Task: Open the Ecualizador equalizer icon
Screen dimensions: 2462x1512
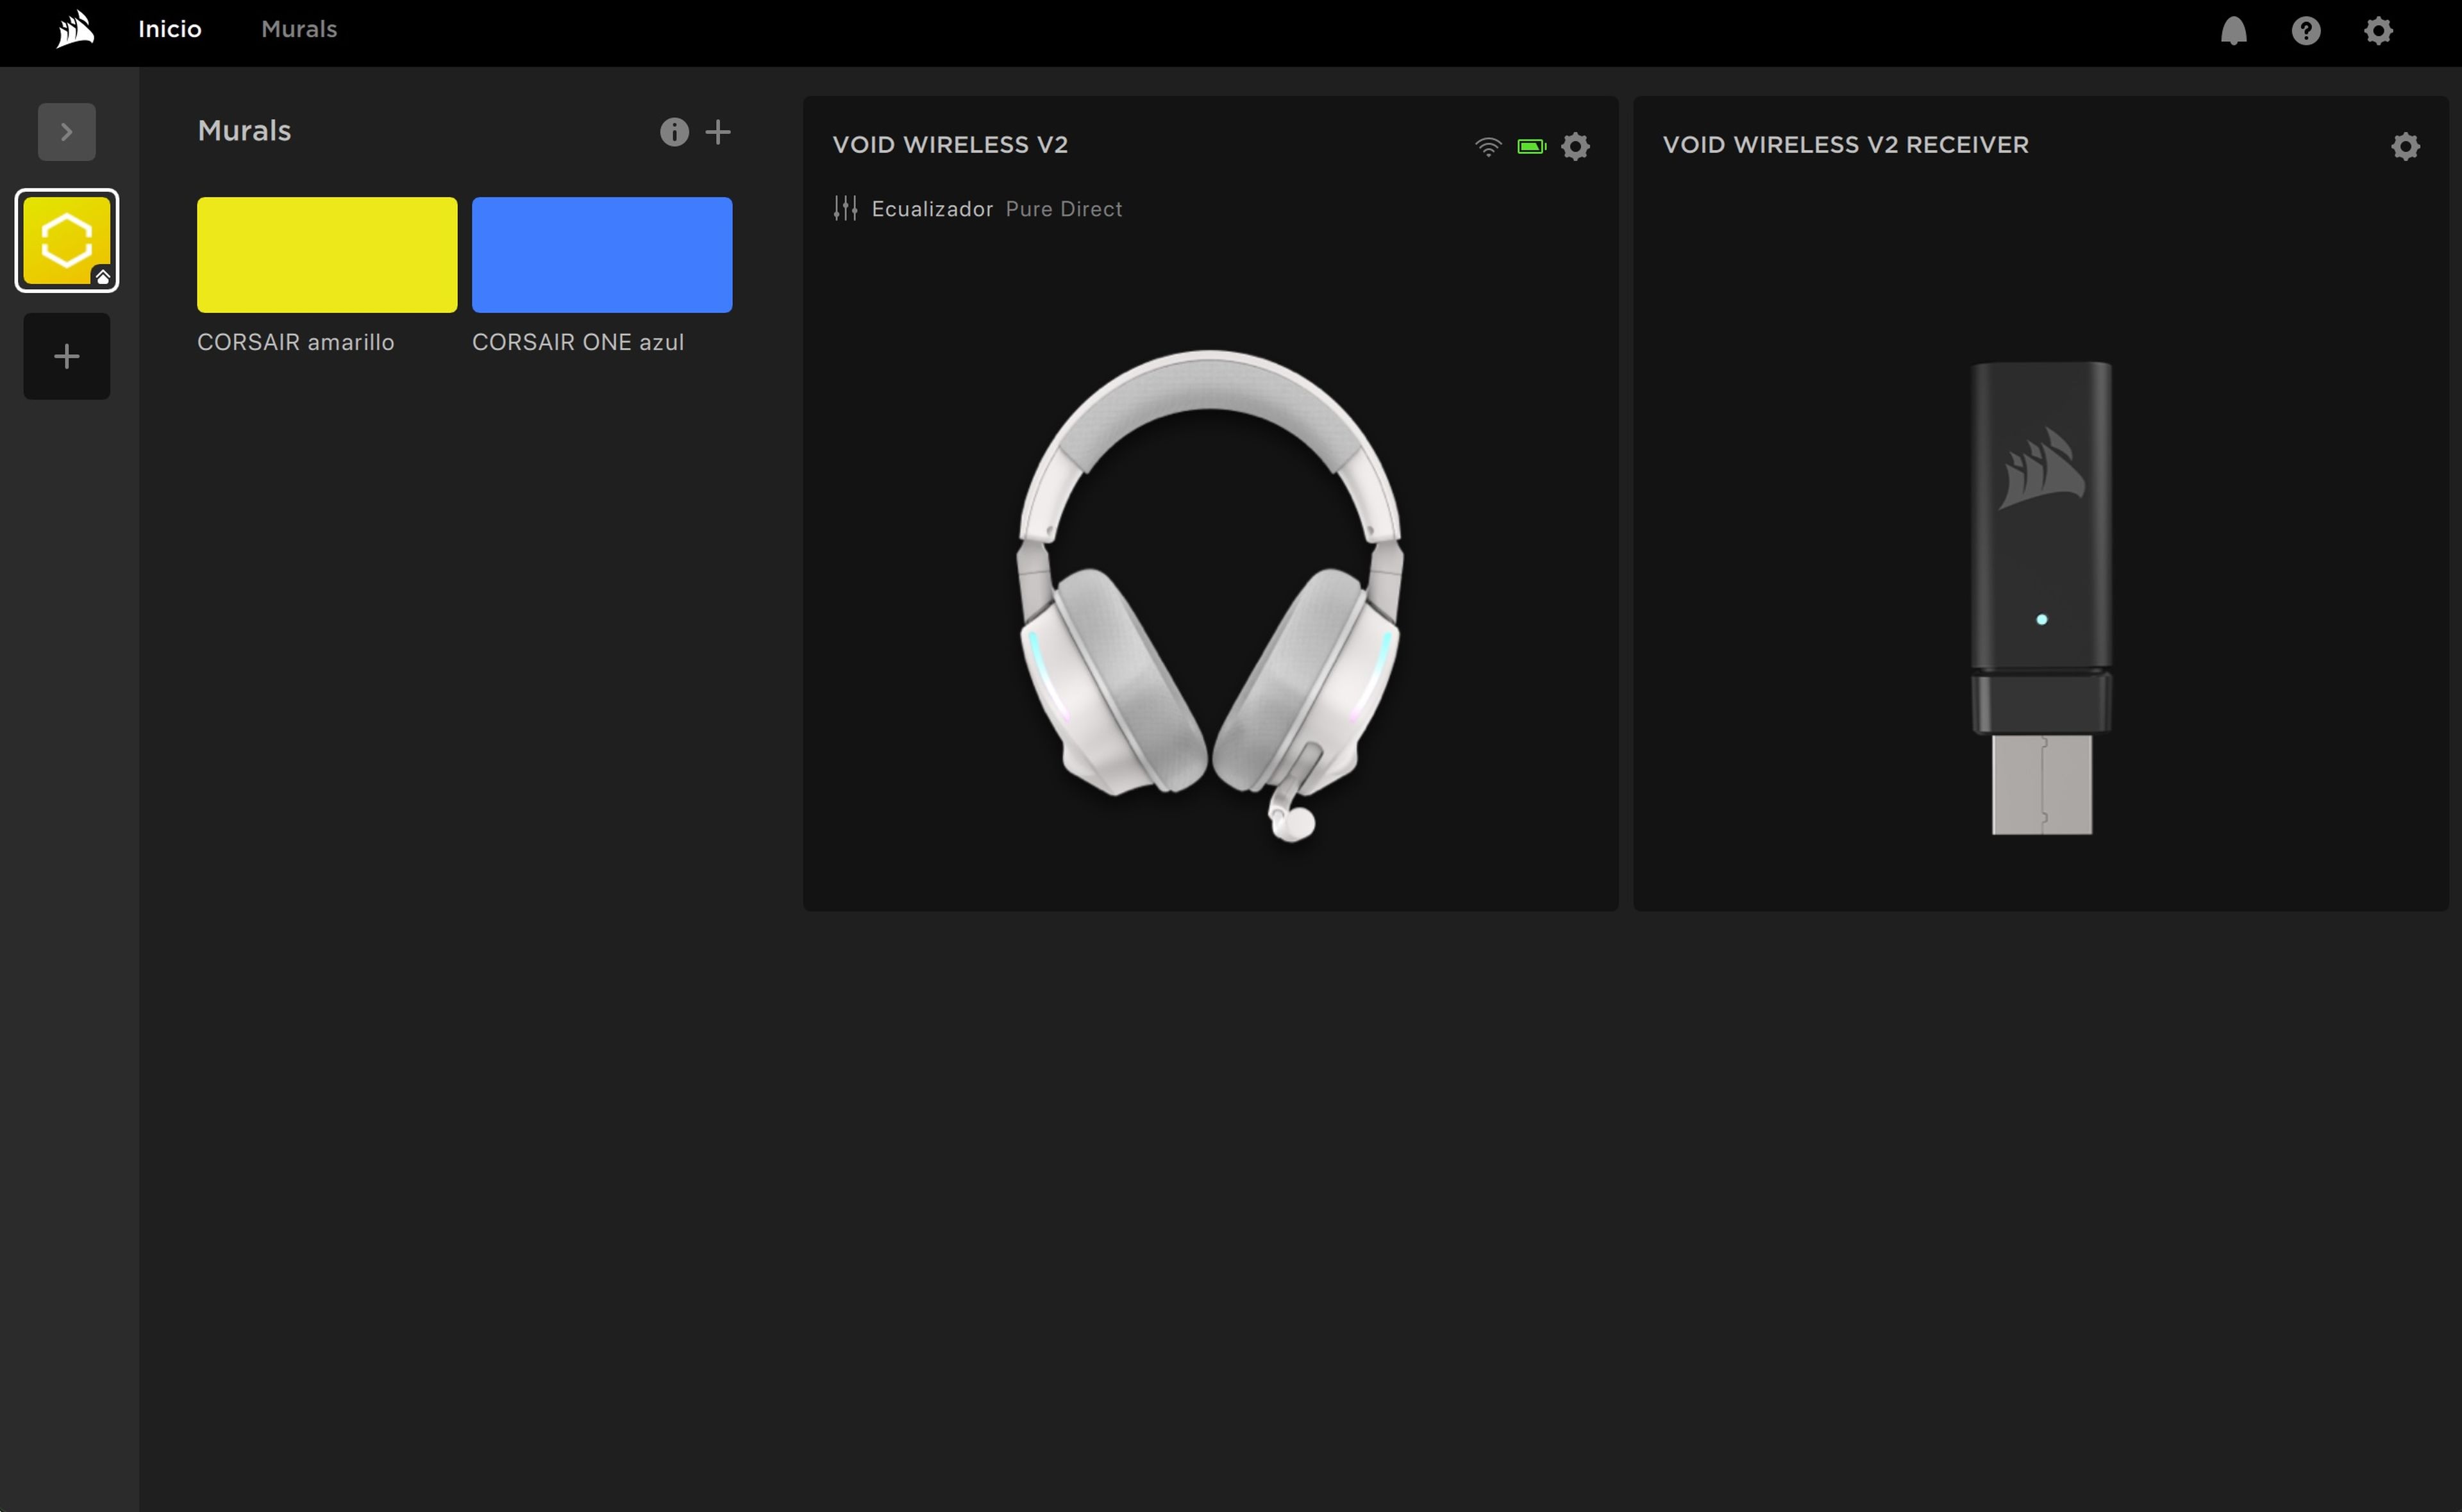Action: coord(845,208)
